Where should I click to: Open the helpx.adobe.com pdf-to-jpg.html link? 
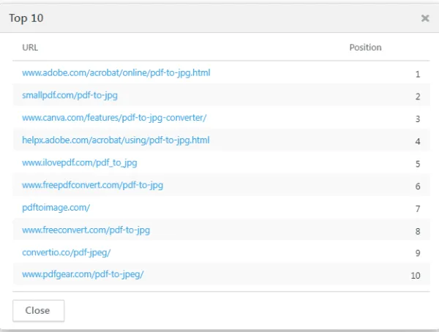tap(116, 140)
